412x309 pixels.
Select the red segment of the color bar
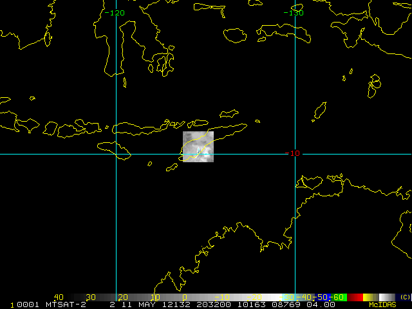(355, 297)
